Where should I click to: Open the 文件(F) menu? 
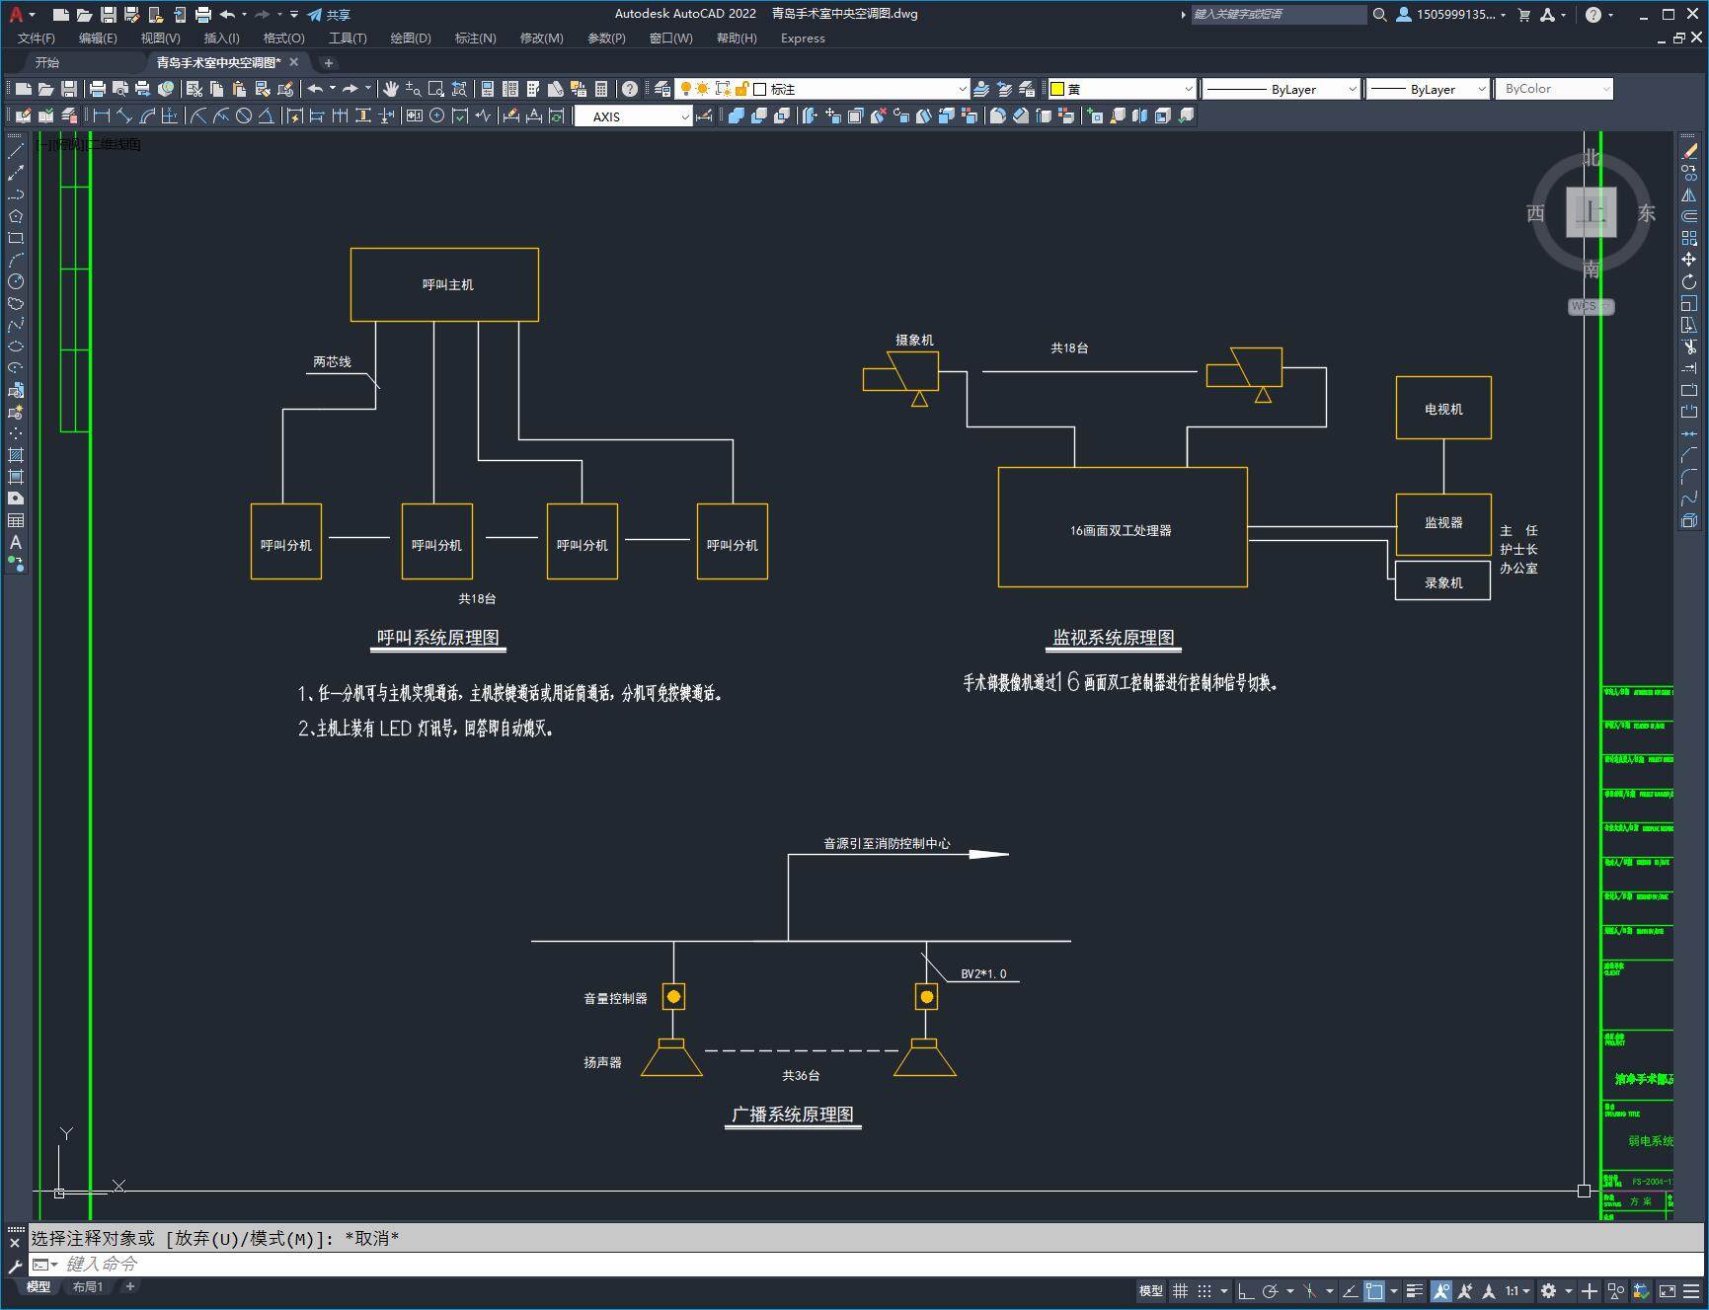click(x=37, y=38)
